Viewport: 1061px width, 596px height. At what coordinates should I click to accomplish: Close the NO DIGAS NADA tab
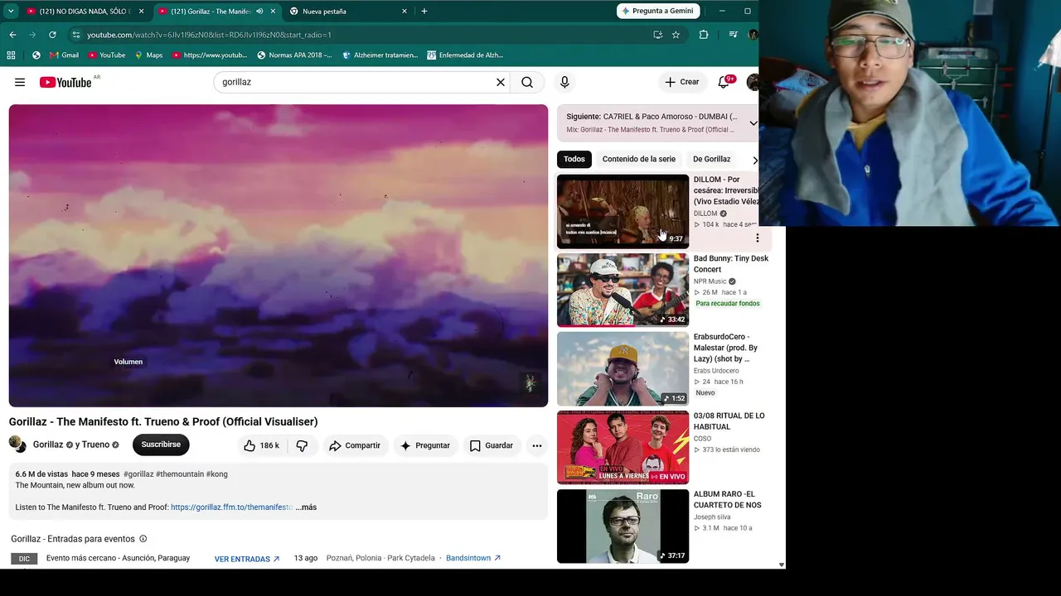(x=142, y=12)
